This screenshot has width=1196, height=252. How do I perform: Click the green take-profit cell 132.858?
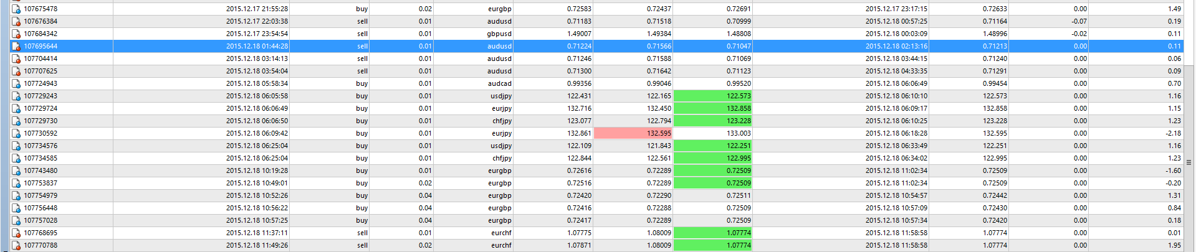(x=713, y=108)
